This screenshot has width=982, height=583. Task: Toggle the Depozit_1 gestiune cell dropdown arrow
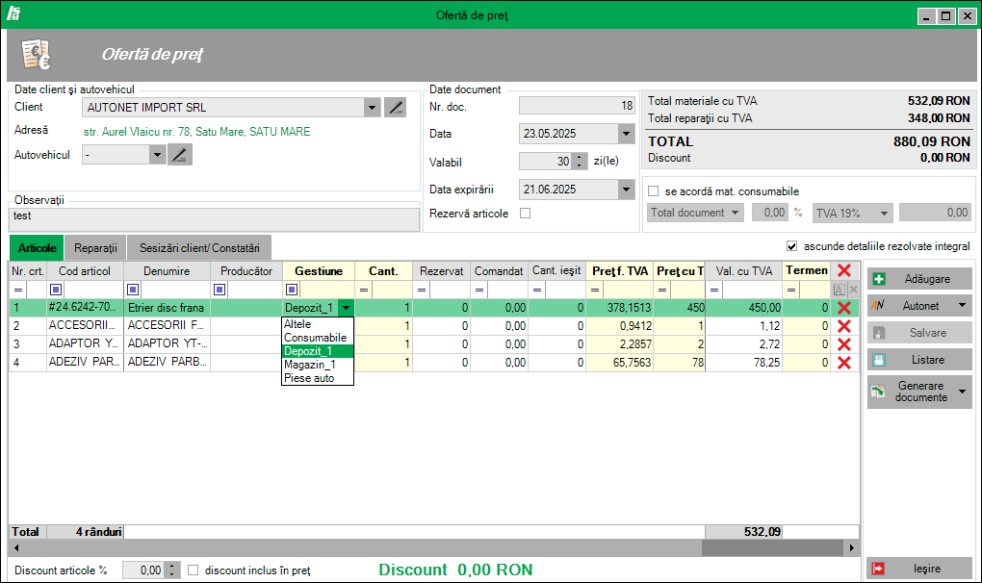(346, 308)
